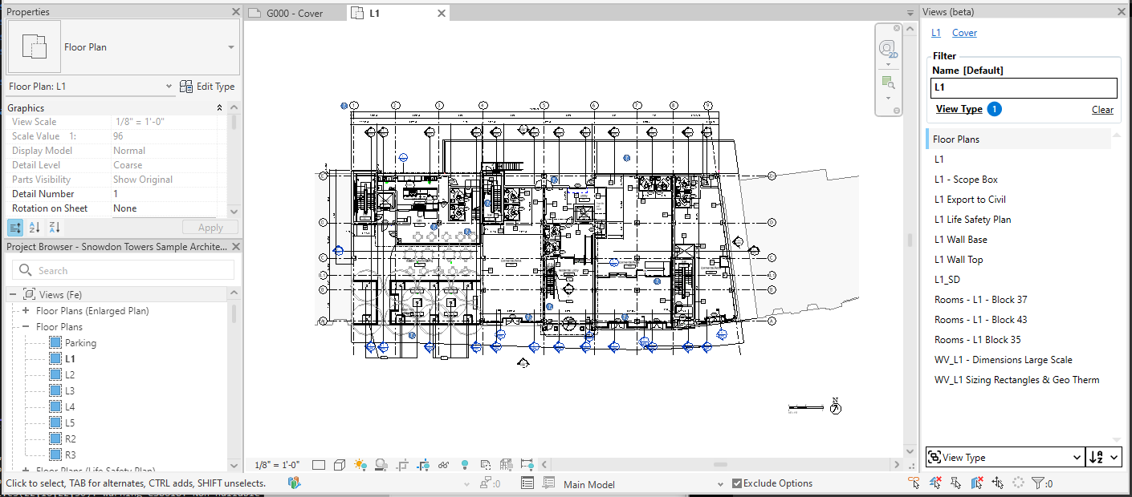Sort properties A to Z
Screen dimensions: 1132x497
pos(35,228)
